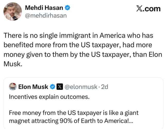This screenshot has width=167, height=129.
Task: Click the verified checkmark next to Elon Musk
Action: tap(52, 87)
